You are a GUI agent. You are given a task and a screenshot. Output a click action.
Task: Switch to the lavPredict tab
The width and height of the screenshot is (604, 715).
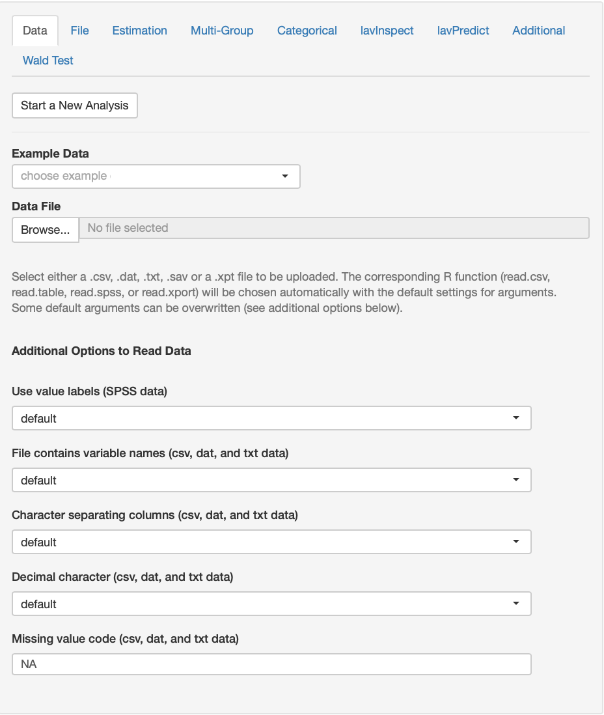click(463, 31)
